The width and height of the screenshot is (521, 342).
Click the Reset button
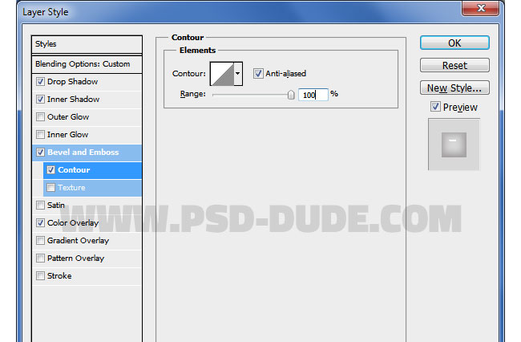pos(454,65)
